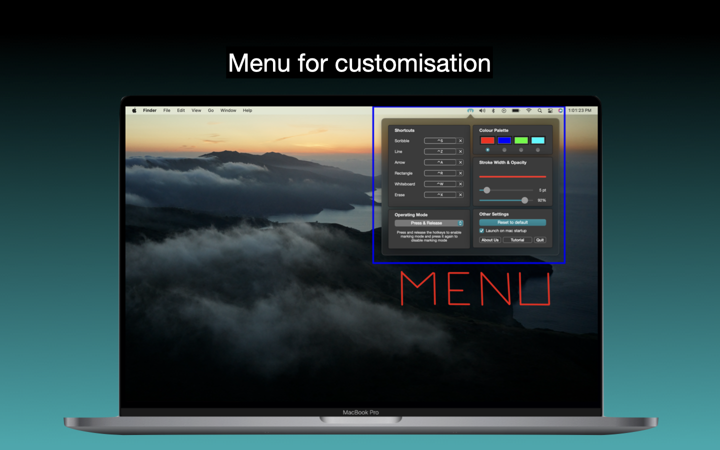Clear the Erase shortcut with its X
This screenshot has width=720, height=450.
tap(460, 195)
